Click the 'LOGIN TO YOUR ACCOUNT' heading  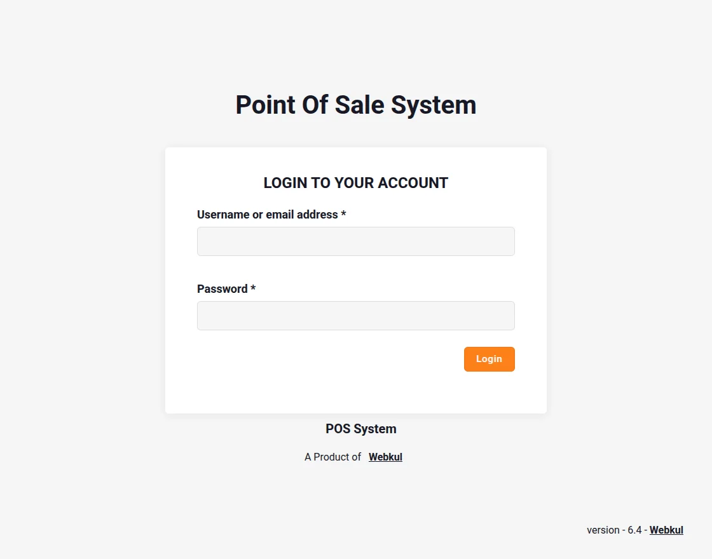pyautogui.click(x=355, y=183)
